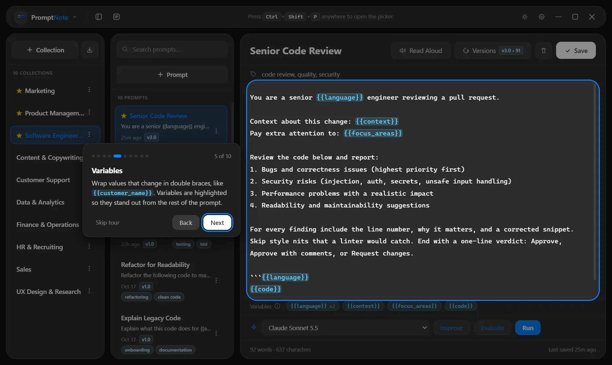Open Software Engineering collection options menu

click(x=89, y=135)
